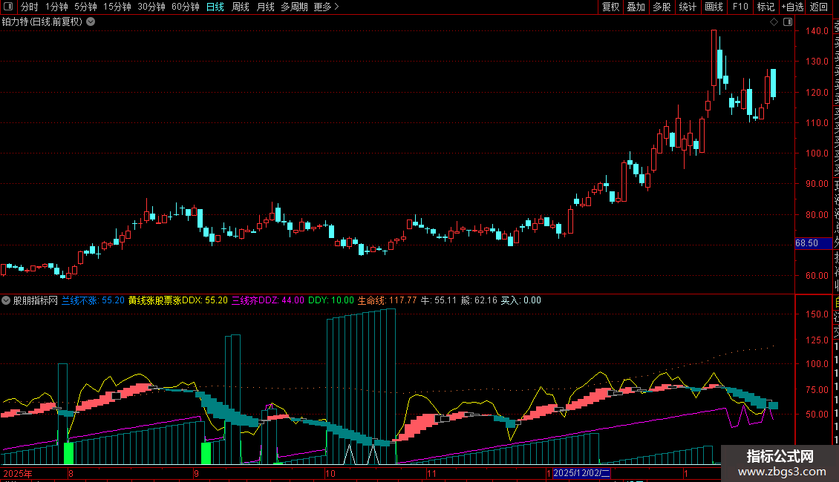Click the 150.0 indicator axis label

coord(817,314)
